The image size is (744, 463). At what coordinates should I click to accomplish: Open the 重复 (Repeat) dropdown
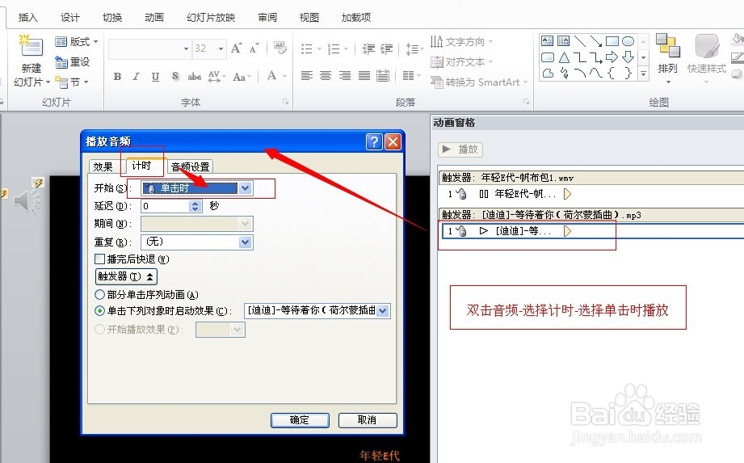pyautogui.click(x=245, y=242)
